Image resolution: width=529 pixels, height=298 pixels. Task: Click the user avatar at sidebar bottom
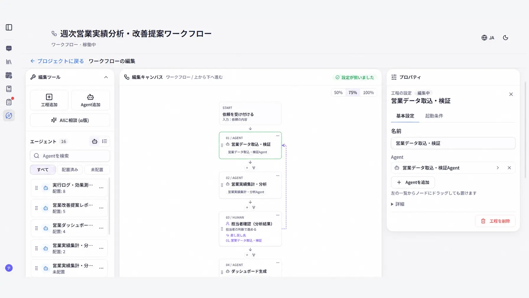tap(9, 268)
